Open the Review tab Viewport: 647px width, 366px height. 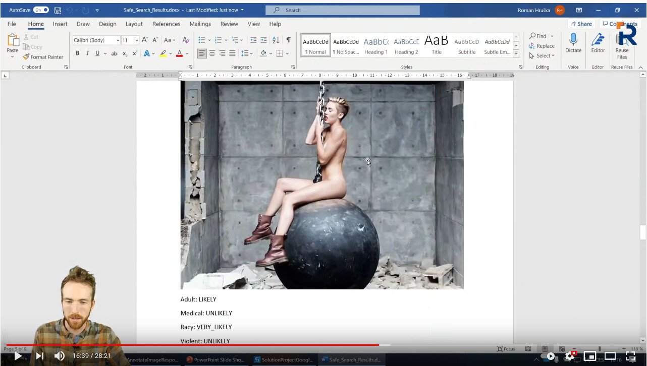[x=229, y=24]
